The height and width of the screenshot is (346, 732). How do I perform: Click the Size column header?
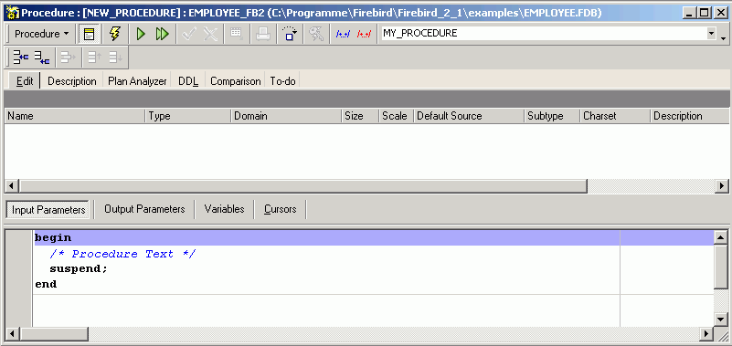point(360,116)
